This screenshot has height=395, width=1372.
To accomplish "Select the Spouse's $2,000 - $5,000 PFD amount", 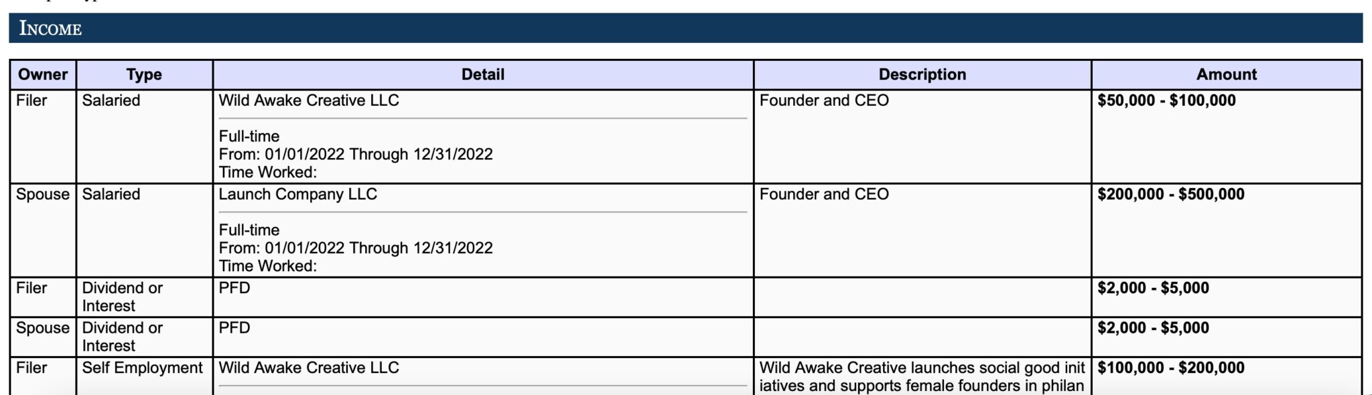I will (1153, 328).
